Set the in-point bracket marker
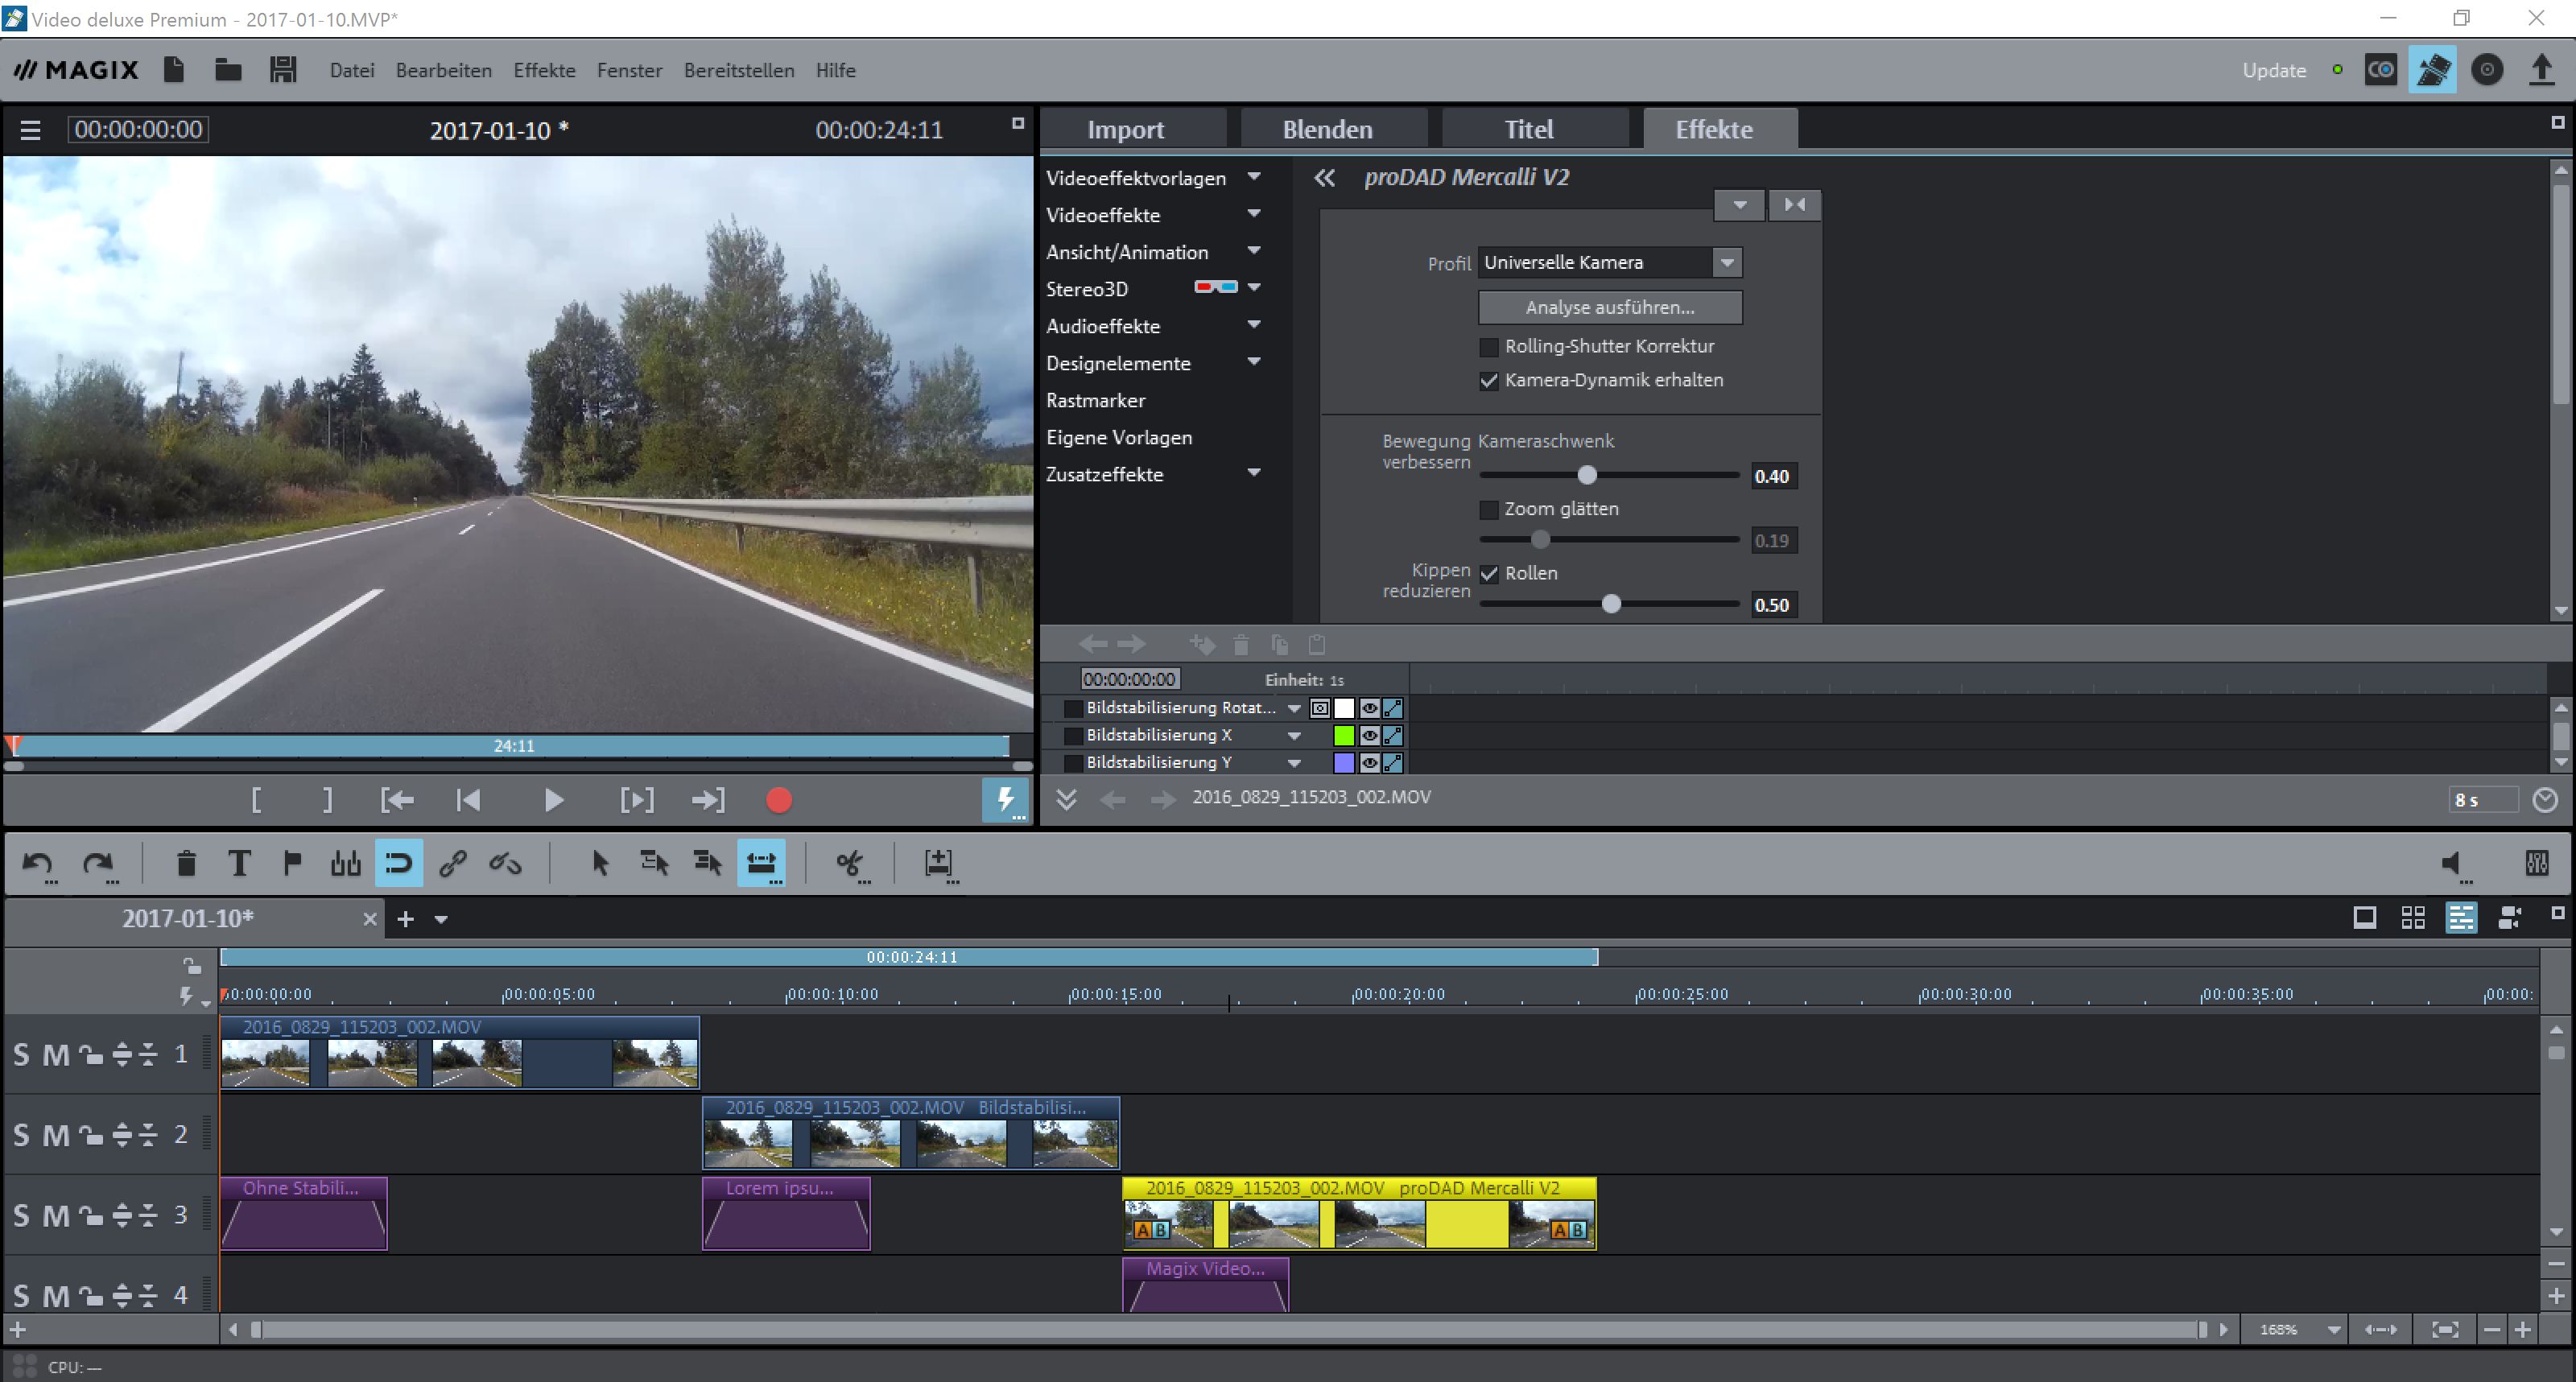 click(257, 800)
